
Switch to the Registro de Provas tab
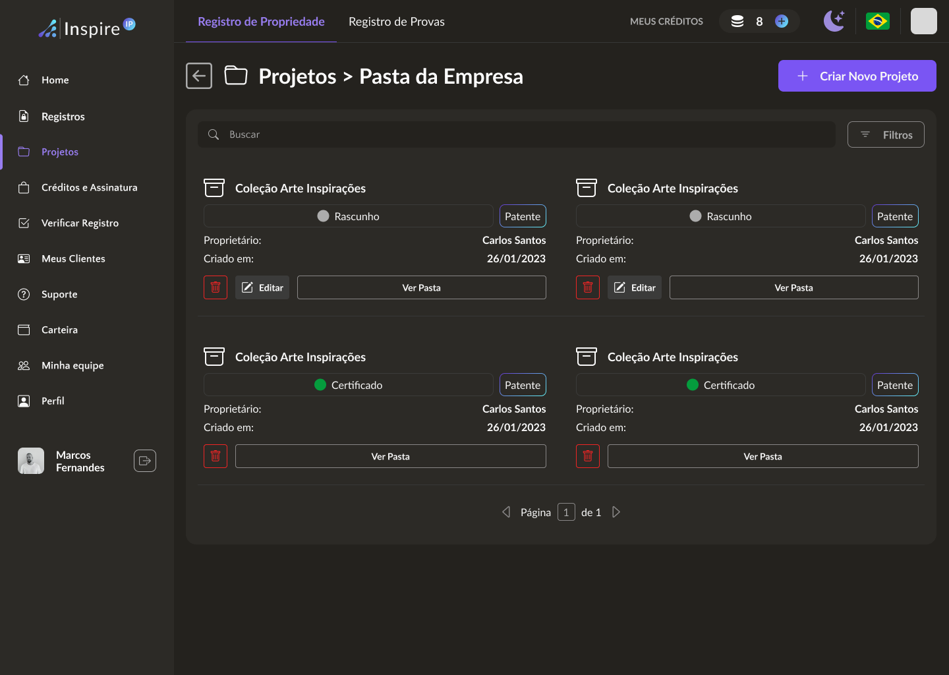pos(397,22)
